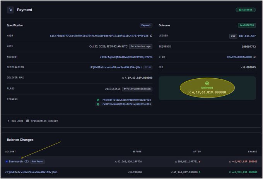
Task: Click the Balance Changes heading
Action: pyautogui.click(x=20, y=140)
